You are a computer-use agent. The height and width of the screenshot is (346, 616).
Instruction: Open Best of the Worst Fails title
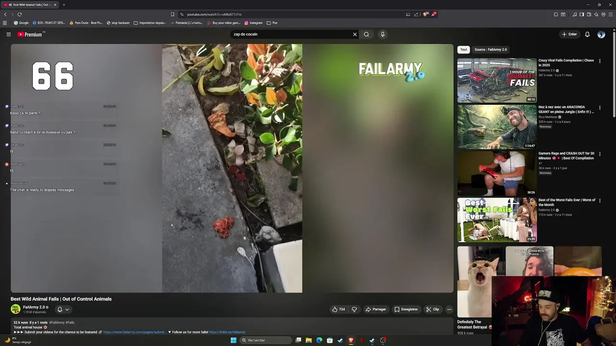pos(566,202)
